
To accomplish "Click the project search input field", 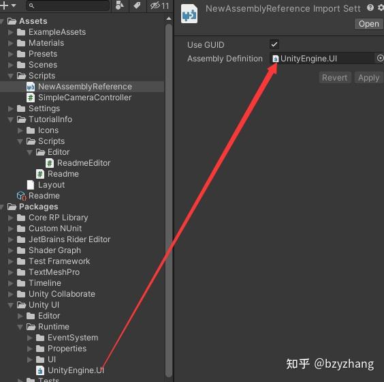I will (67, 5).
